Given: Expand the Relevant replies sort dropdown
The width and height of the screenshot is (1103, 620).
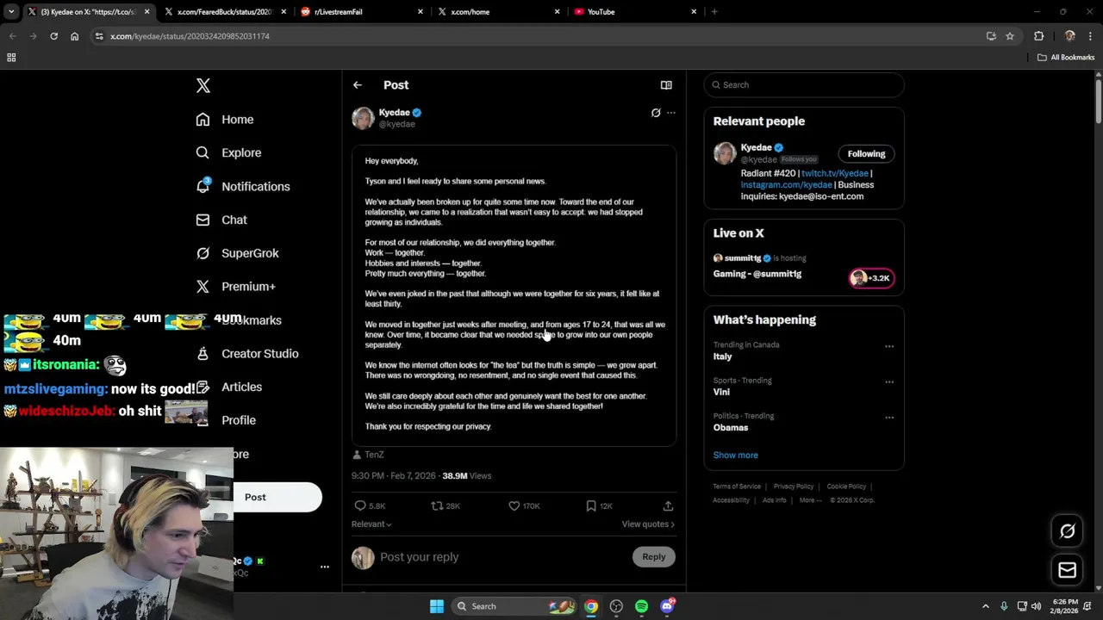Looking at the screenshot, I should pyautogui.click(x=371, y=524).
